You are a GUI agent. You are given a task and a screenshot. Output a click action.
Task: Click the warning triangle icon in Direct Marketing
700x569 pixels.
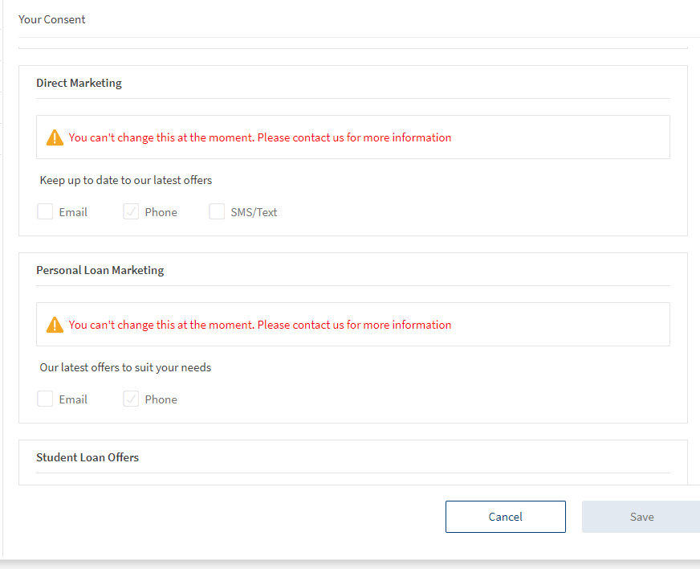point(55,137)
